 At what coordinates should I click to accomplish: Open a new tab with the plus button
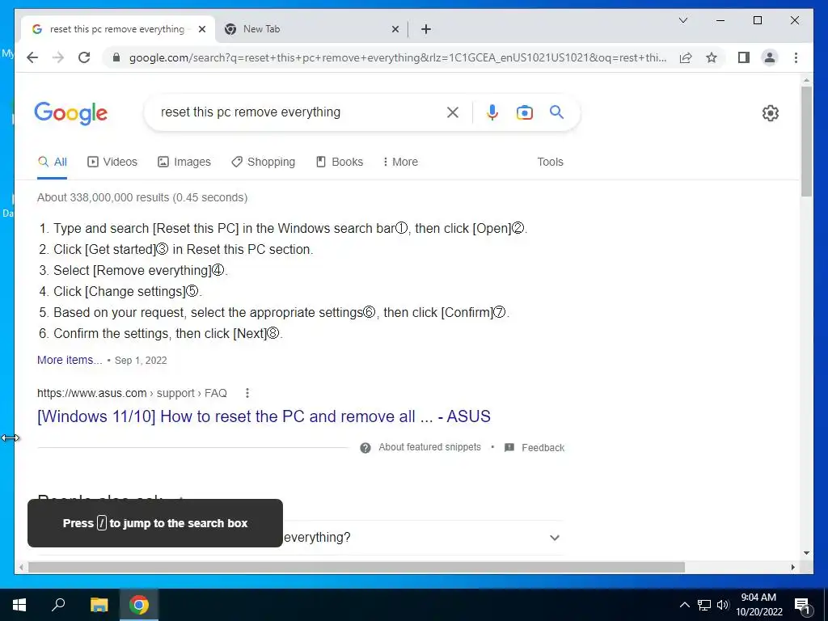click(426, 30)
